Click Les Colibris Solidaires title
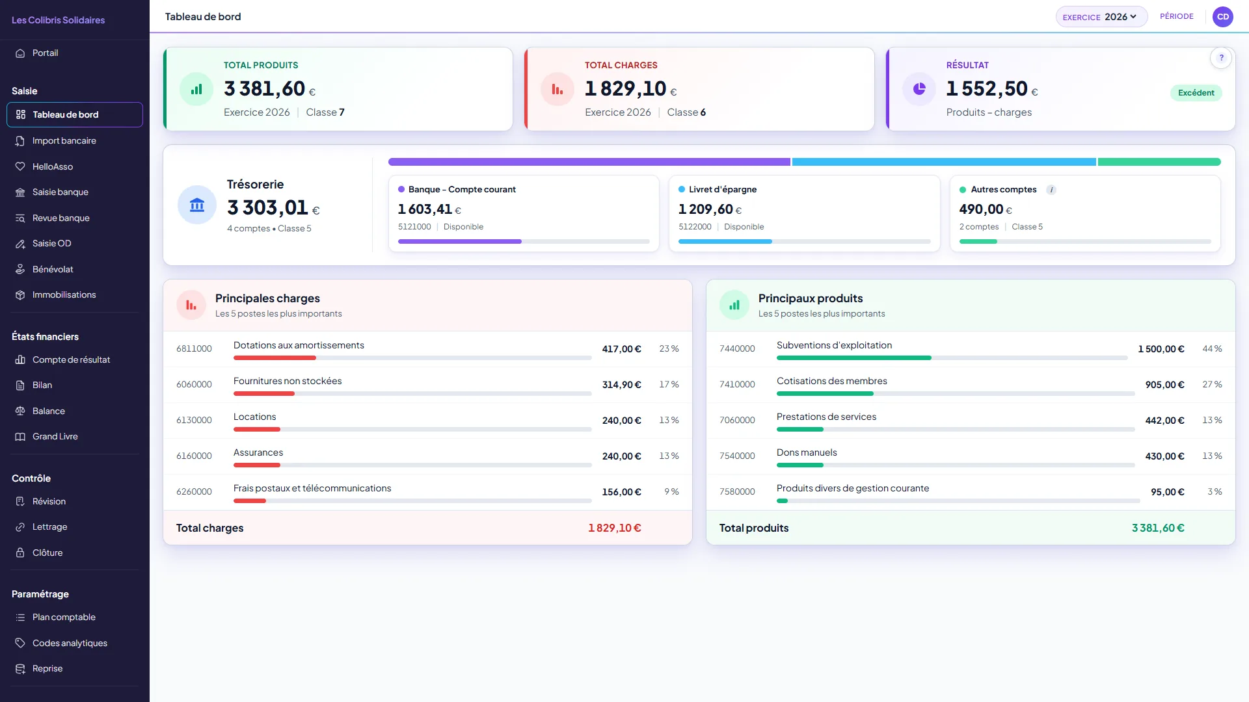This screenshot has height=702, width=1249. pyautogui.click(x=58, y=20)
